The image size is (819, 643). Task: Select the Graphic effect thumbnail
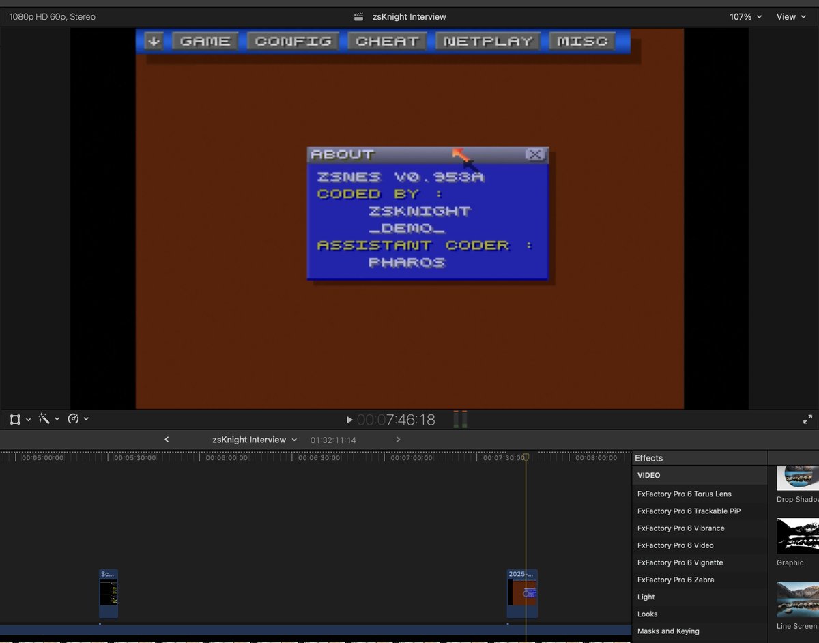[798, 536]
